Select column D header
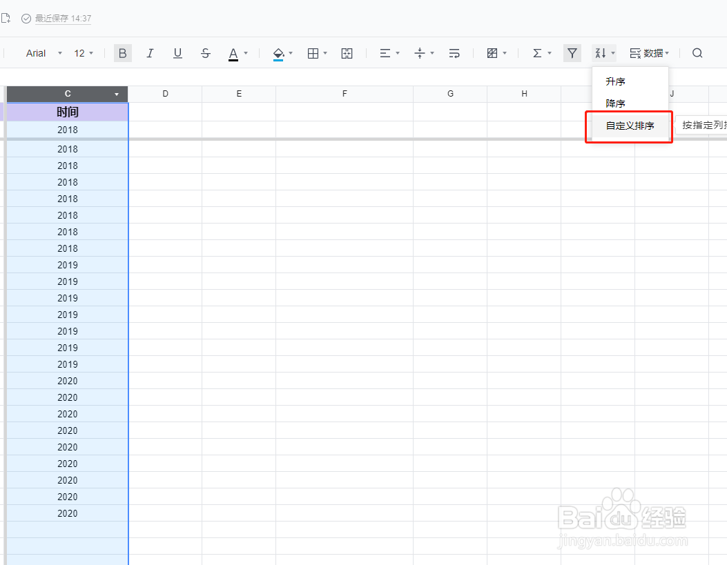The width and height of the screenshot is (727, 565). [x=165, y=94]
